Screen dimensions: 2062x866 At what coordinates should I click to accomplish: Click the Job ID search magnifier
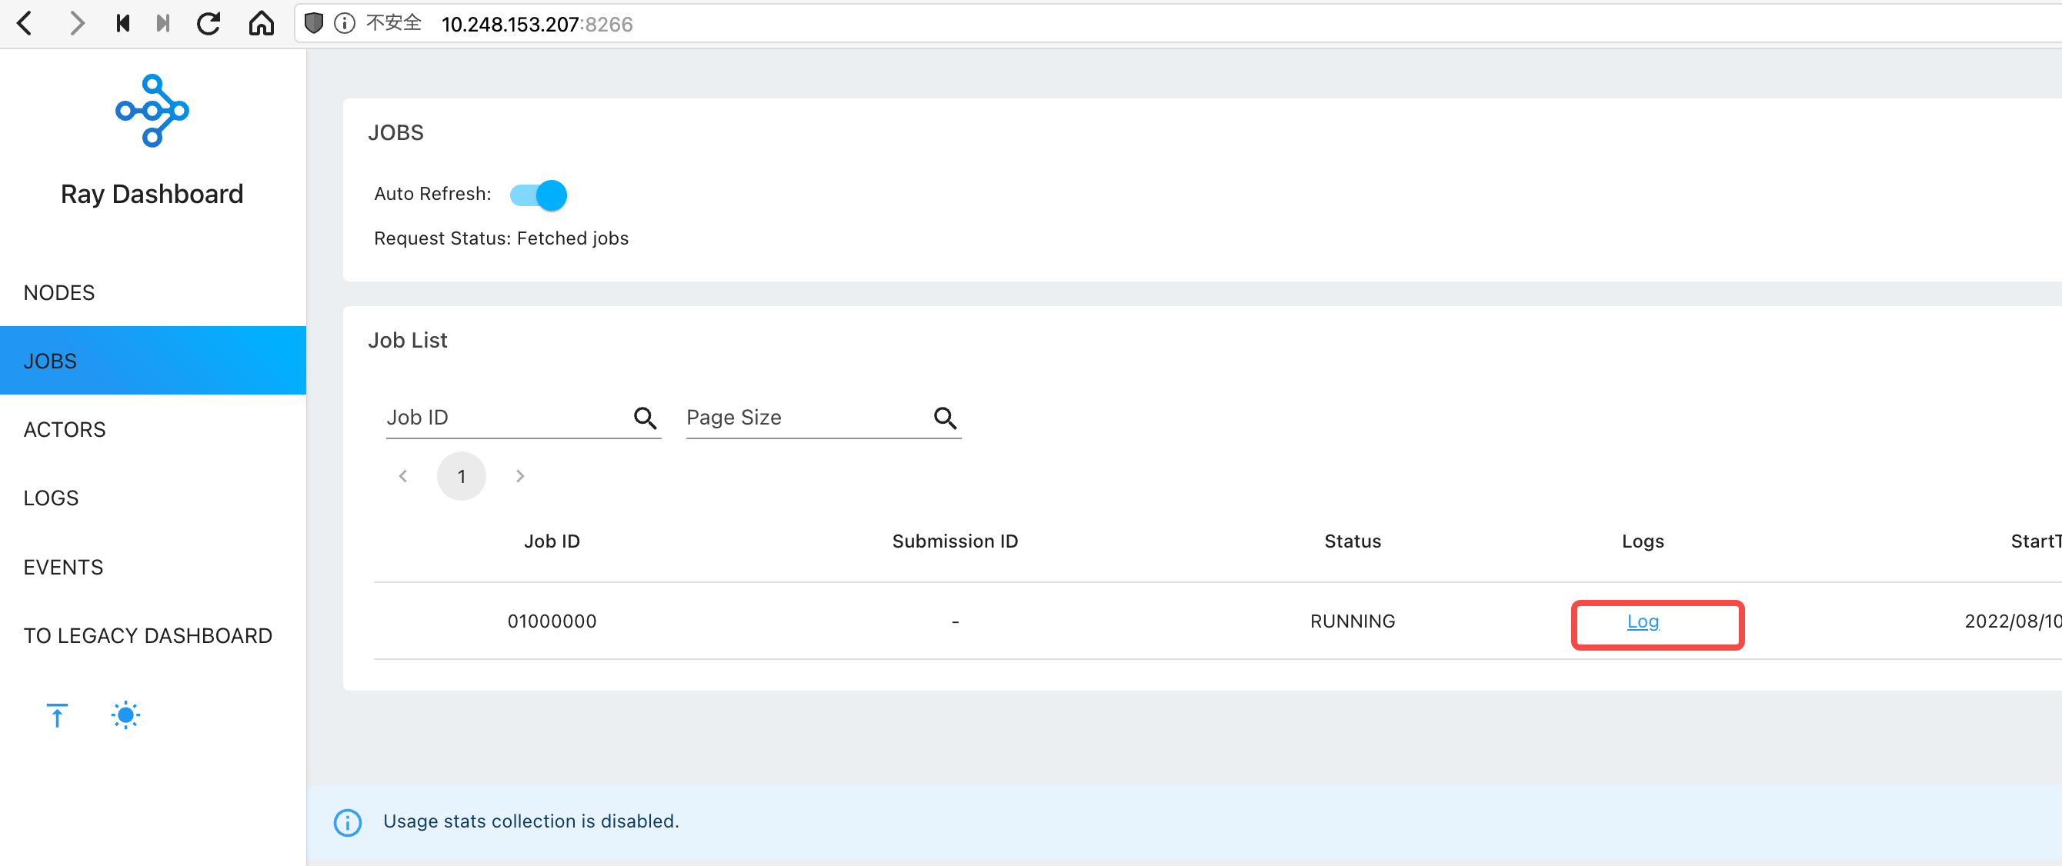pos(646,417)
